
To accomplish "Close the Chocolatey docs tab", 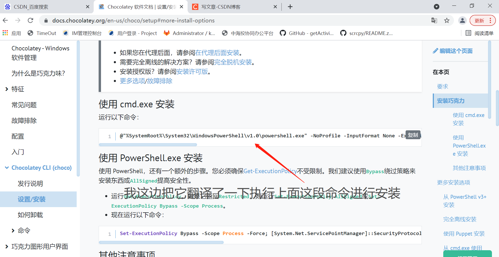I will [x=182, y=7].
